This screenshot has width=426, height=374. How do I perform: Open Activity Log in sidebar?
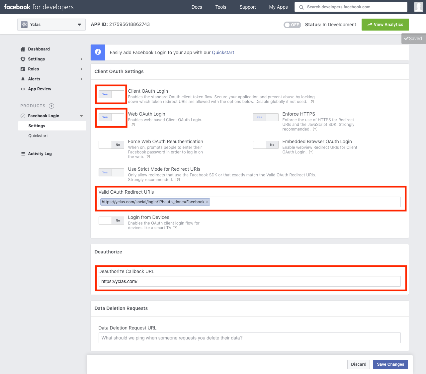coord(40,154)
